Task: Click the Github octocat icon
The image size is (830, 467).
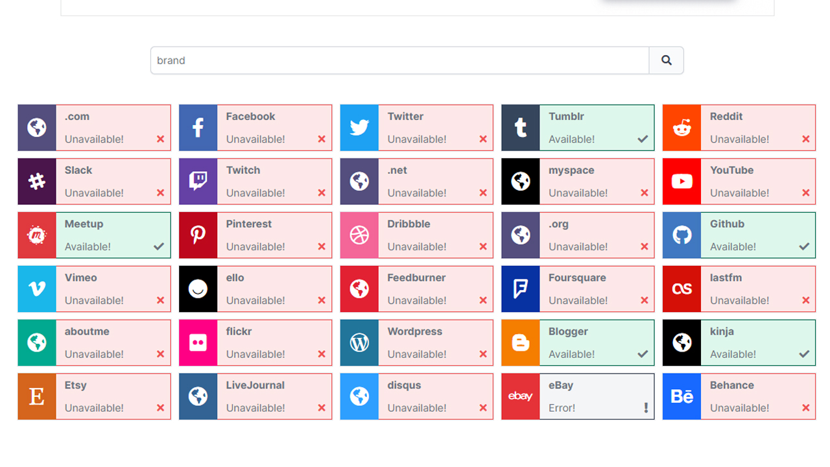Action: point(682,235)
